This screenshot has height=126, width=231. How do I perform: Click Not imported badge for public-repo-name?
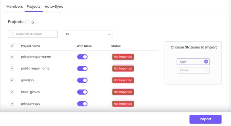pyautogui.click(x=123, y=69)
